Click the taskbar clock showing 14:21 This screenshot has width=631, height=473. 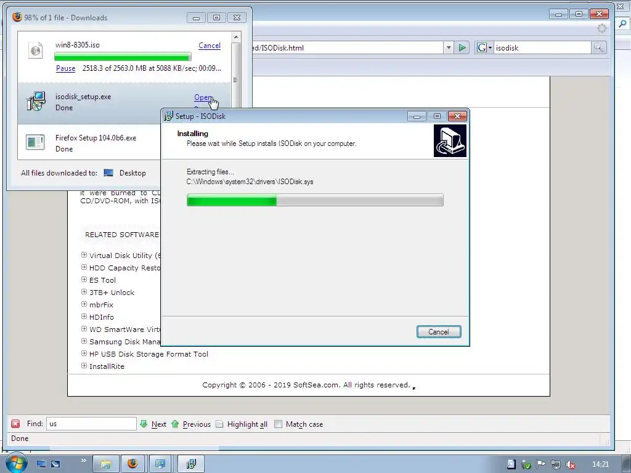pyautogui.click(x=600, y=464)
